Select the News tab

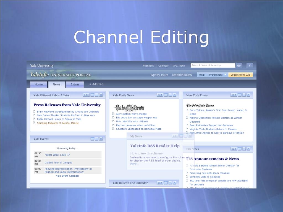point(56,84)
